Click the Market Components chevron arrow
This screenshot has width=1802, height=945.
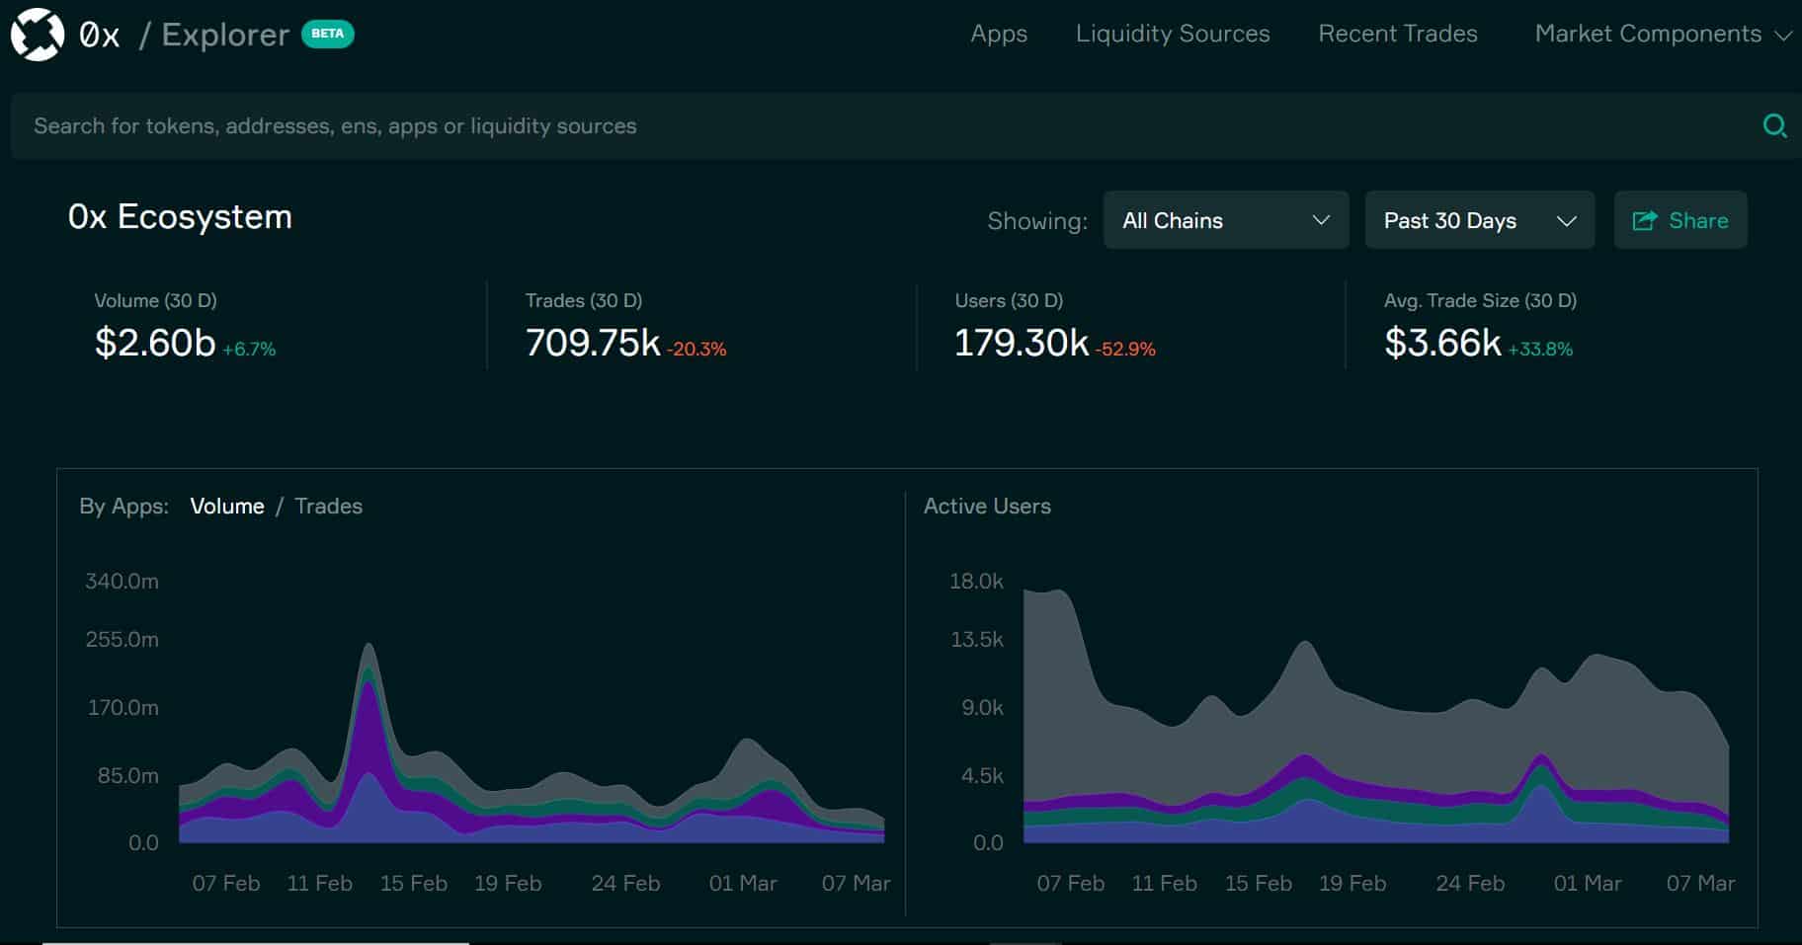pos(1782,36)
